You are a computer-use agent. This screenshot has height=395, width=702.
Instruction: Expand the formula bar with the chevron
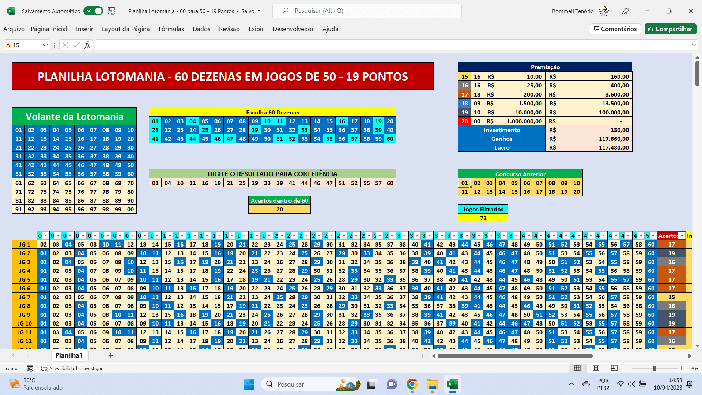click(694, 45)
